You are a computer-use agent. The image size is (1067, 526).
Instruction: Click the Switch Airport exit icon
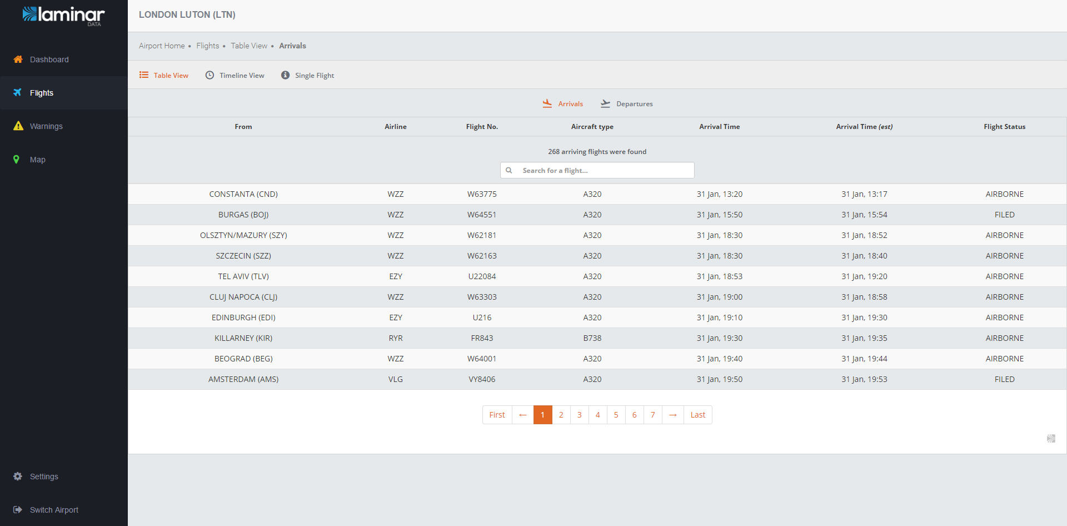18,510
